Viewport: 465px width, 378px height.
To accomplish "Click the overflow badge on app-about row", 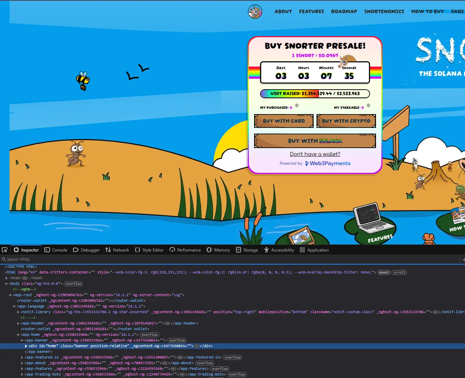I will [205, 363].
